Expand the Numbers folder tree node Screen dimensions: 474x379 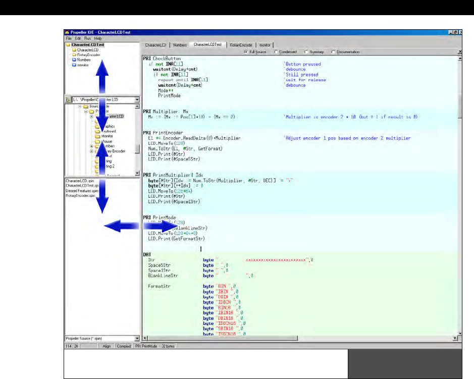click(x=91, y=146)
